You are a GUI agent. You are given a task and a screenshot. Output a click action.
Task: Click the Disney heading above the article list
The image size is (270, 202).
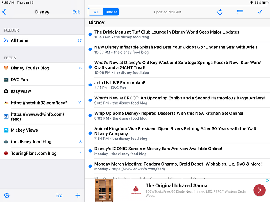[96, 23]
